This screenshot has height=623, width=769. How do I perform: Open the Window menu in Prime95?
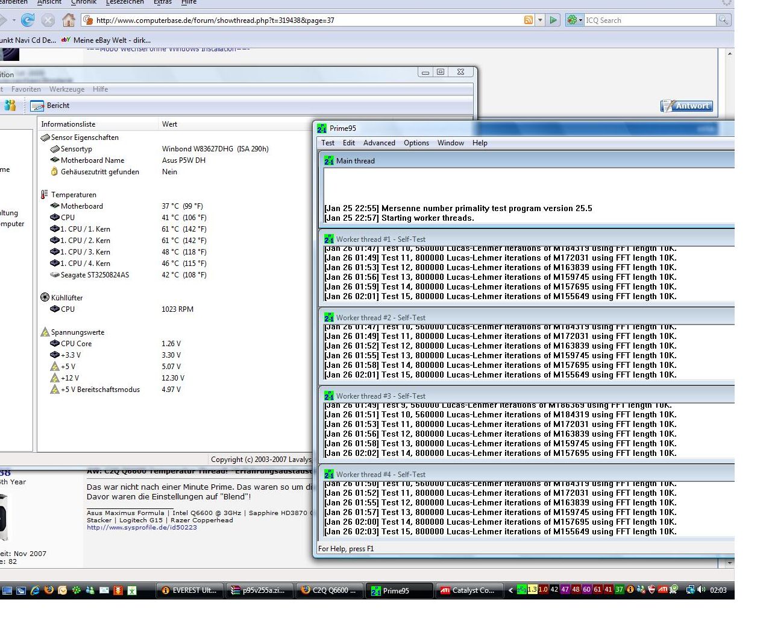click(x=451, y=143)
